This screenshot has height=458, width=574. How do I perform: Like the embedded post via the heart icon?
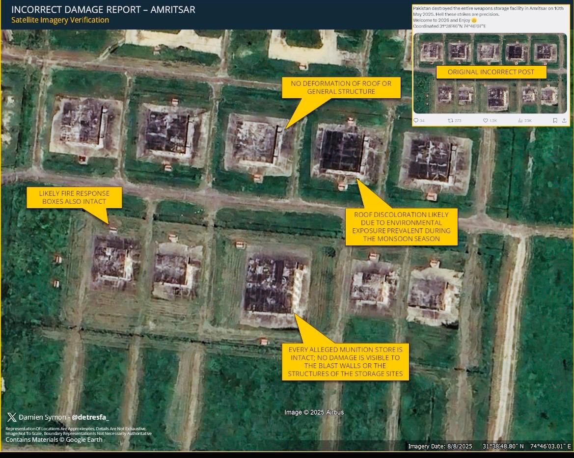pos(486,120)
